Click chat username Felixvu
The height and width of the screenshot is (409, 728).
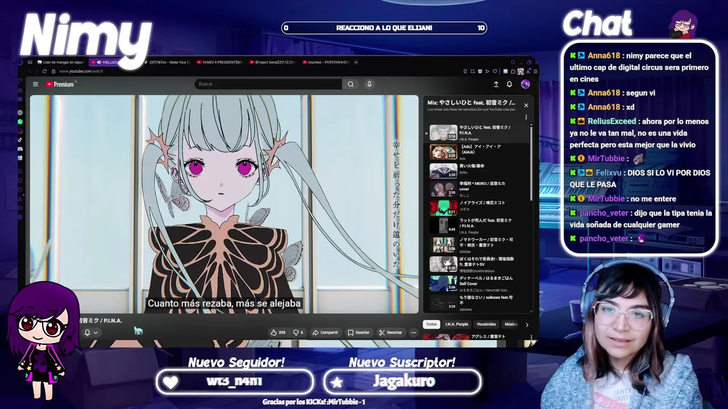pyautogui.click(x=609, y=173)
